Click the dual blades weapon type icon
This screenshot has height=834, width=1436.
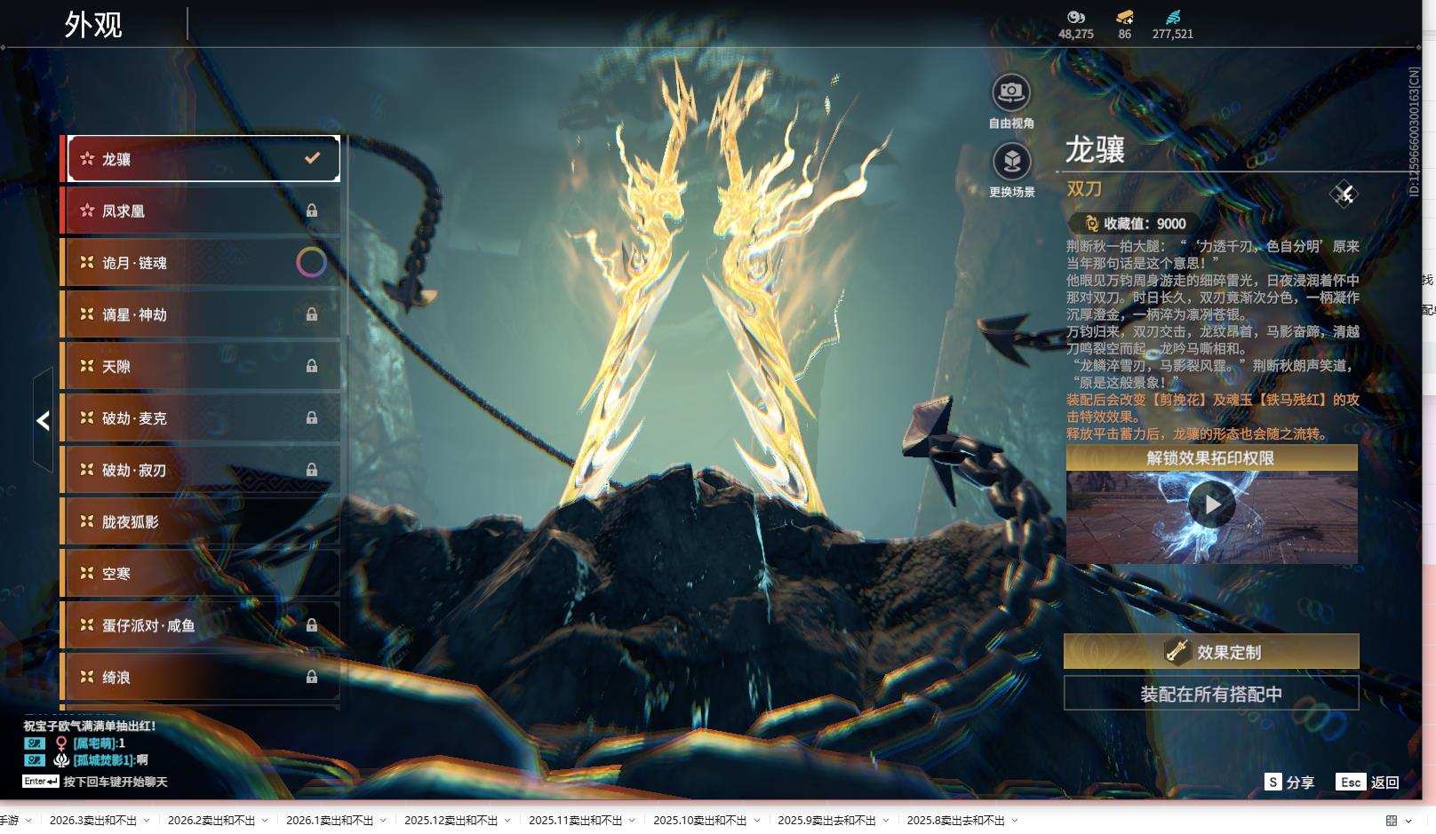[x=1343, y=194]
